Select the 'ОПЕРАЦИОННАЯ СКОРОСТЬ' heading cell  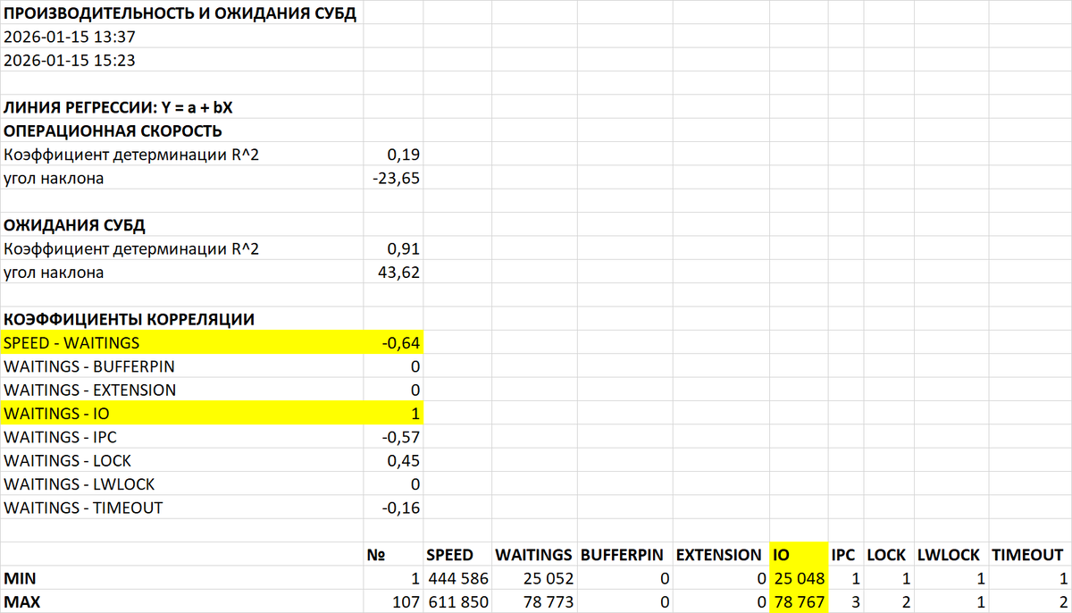pyautogui.click(x=181, y=131)
